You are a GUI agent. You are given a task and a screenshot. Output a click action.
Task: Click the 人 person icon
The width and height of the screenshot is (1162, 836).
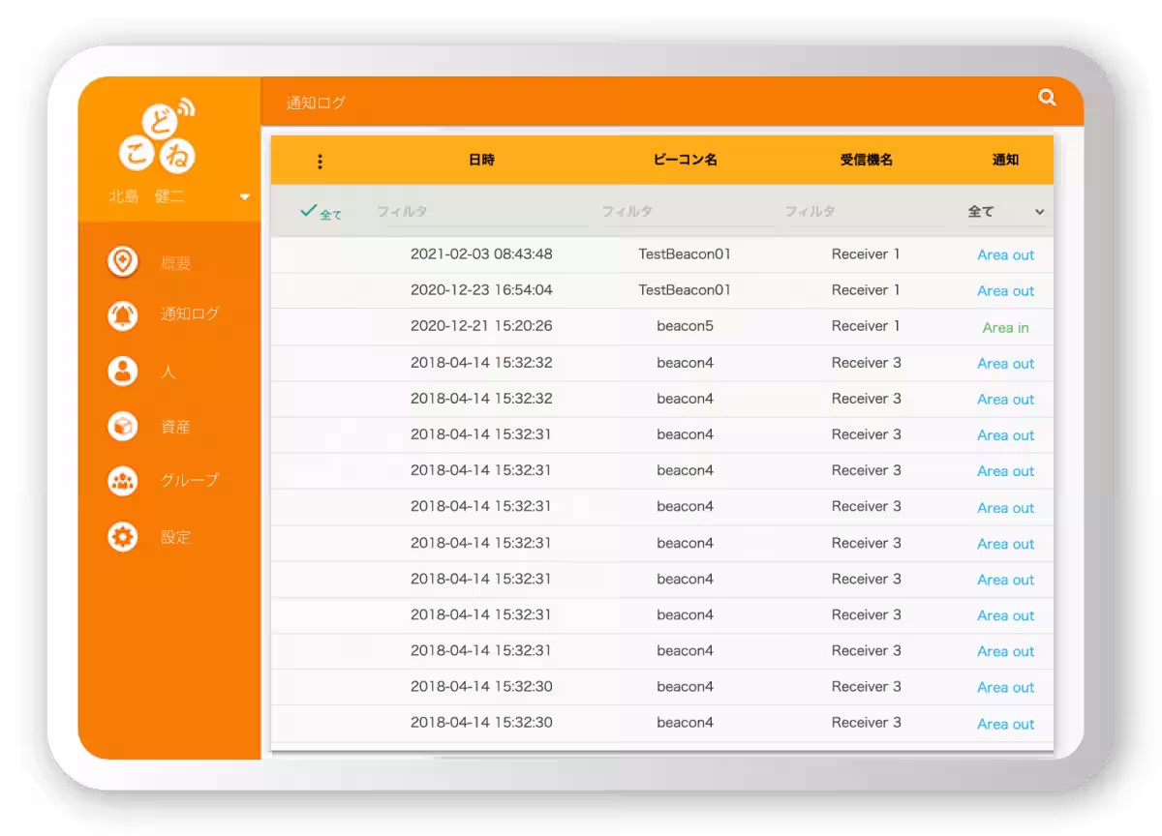(123, 372)
